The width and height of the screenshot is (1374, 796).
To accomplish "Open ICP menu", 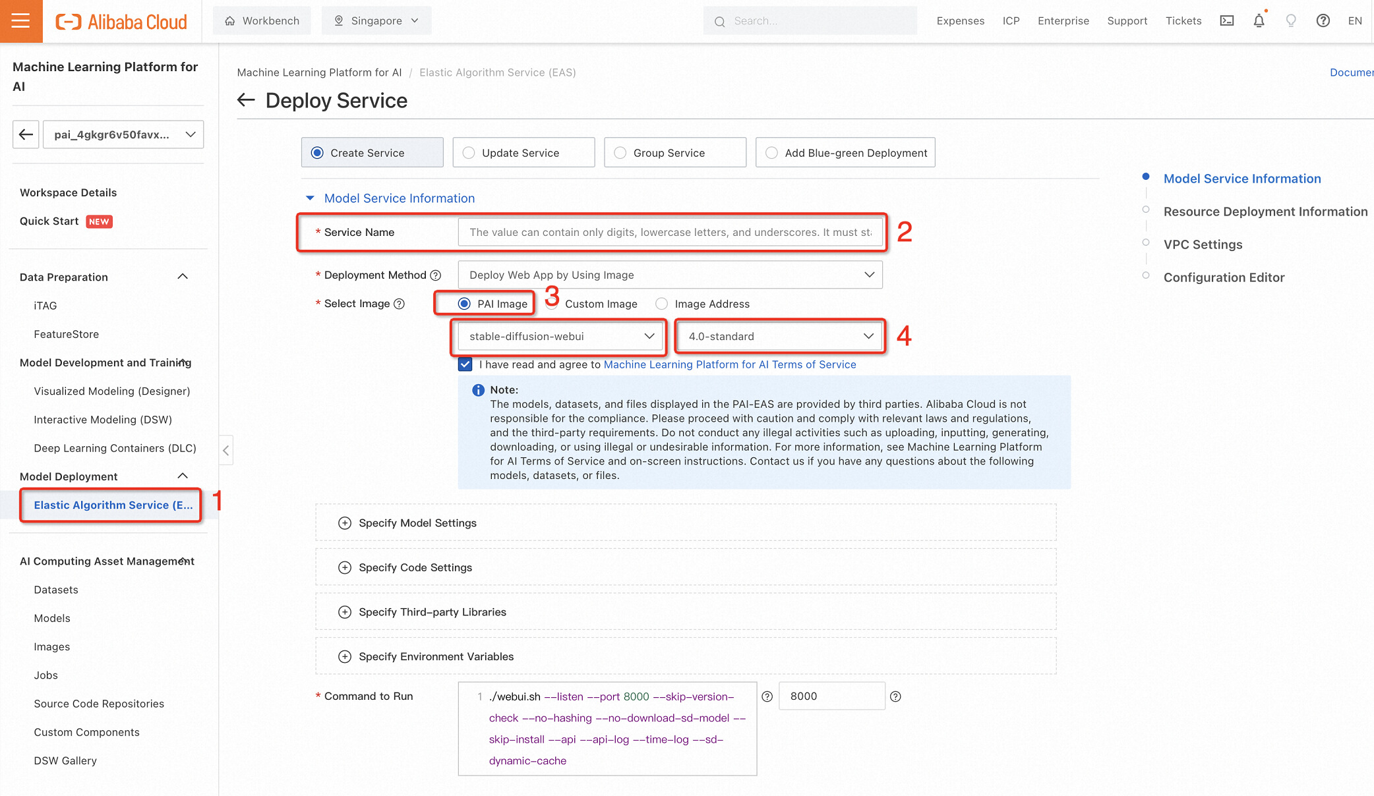I will [x=1011, y=21].
